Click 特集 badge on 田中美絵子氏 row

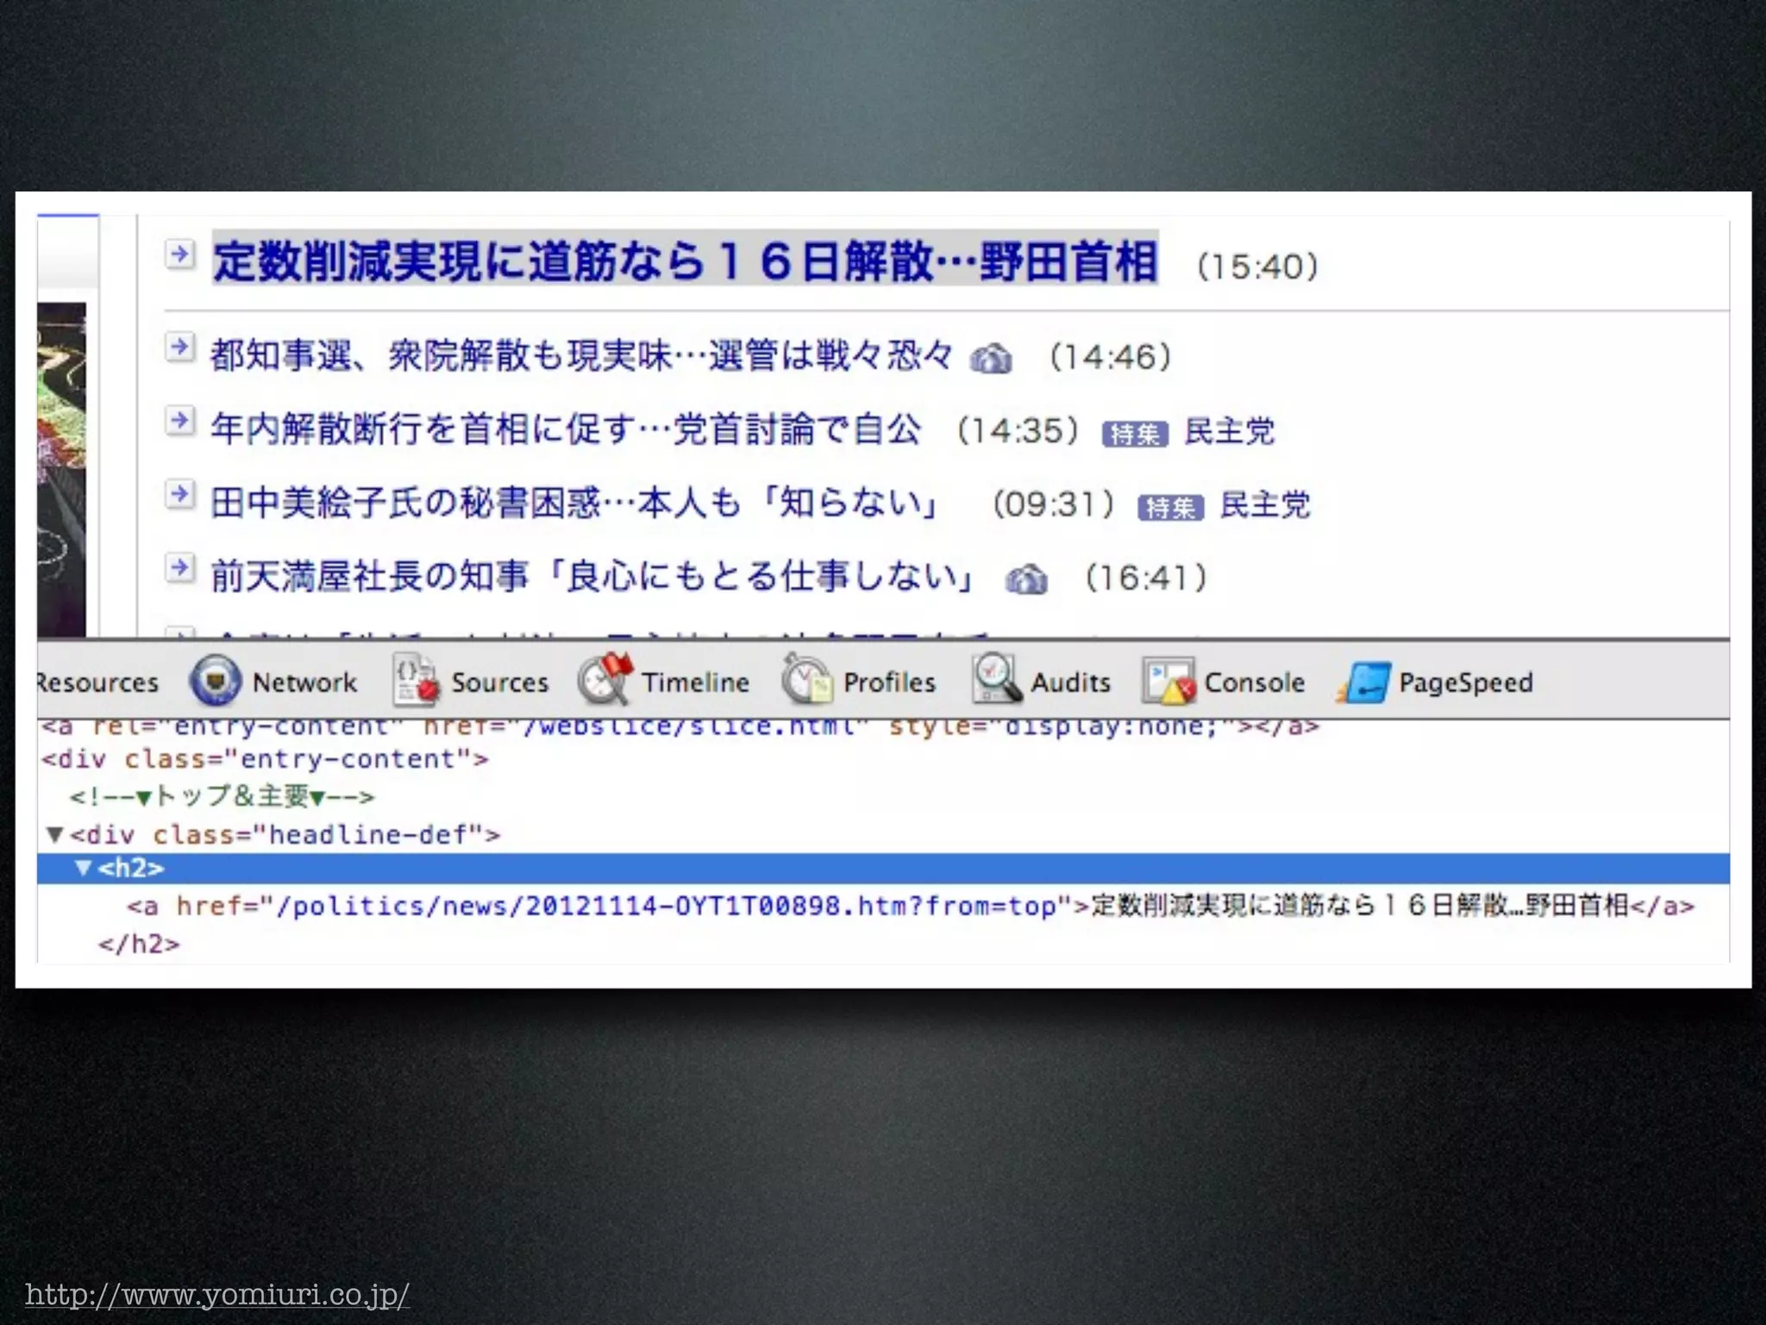click(1170, 507)
